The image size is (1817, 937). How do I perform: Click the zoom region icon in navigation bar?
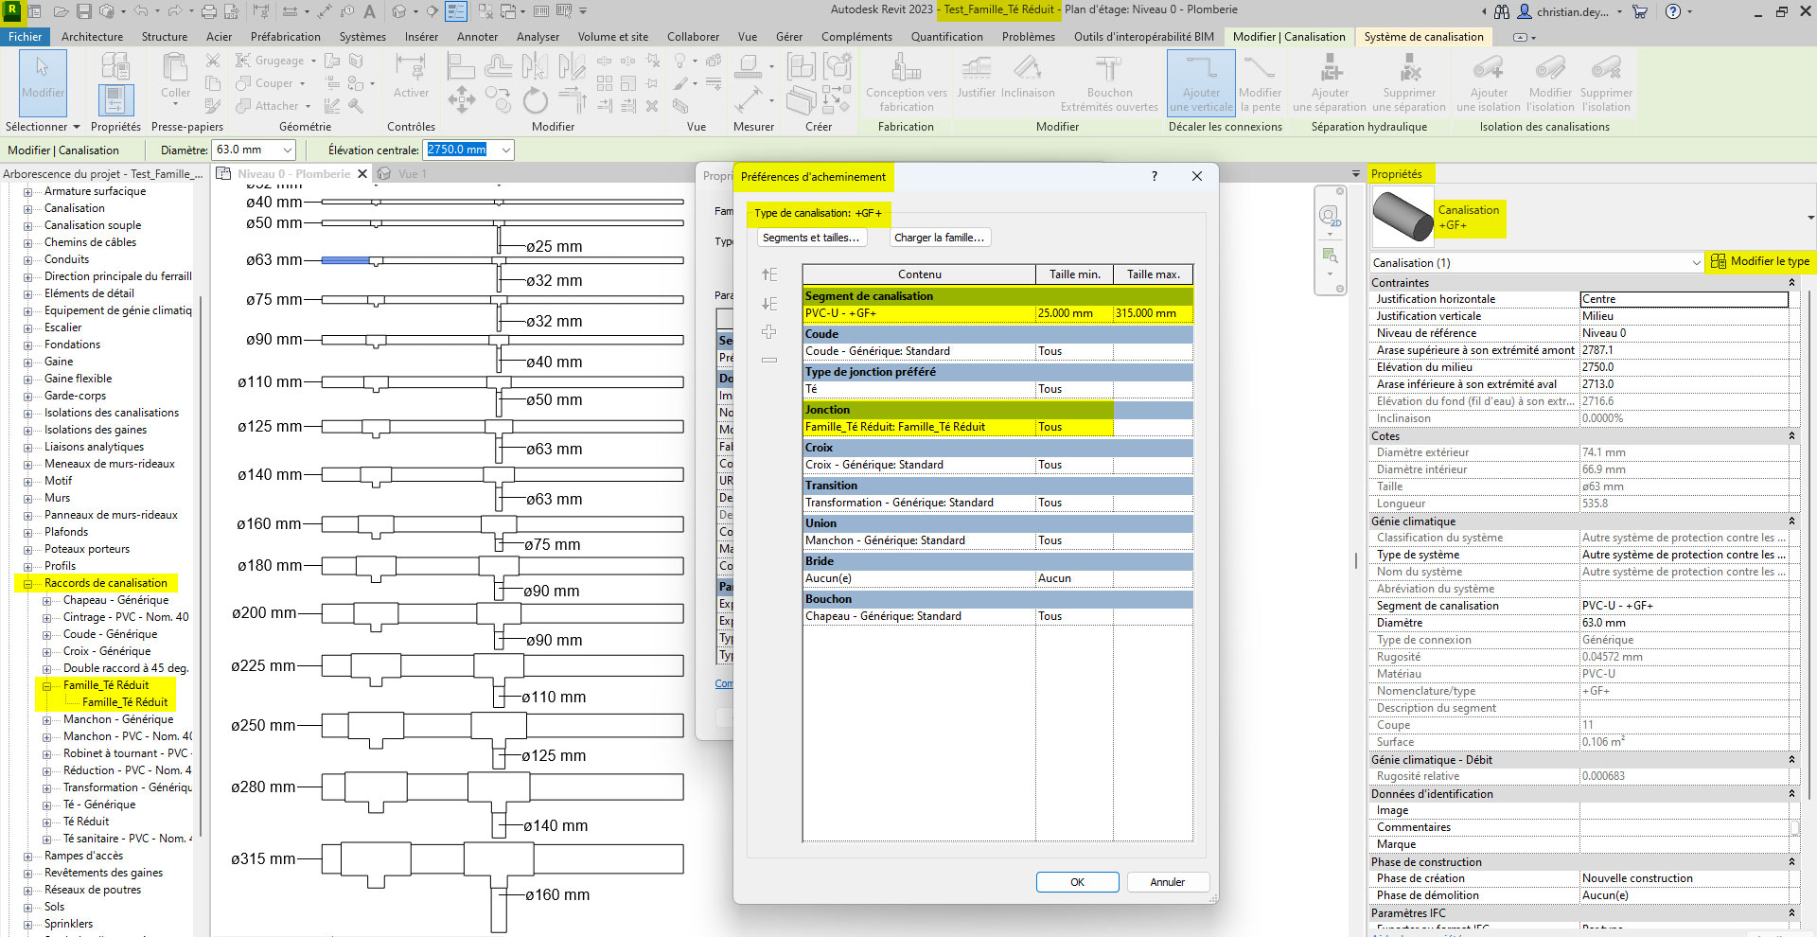pyautogui.click(x=1330, y=256)
